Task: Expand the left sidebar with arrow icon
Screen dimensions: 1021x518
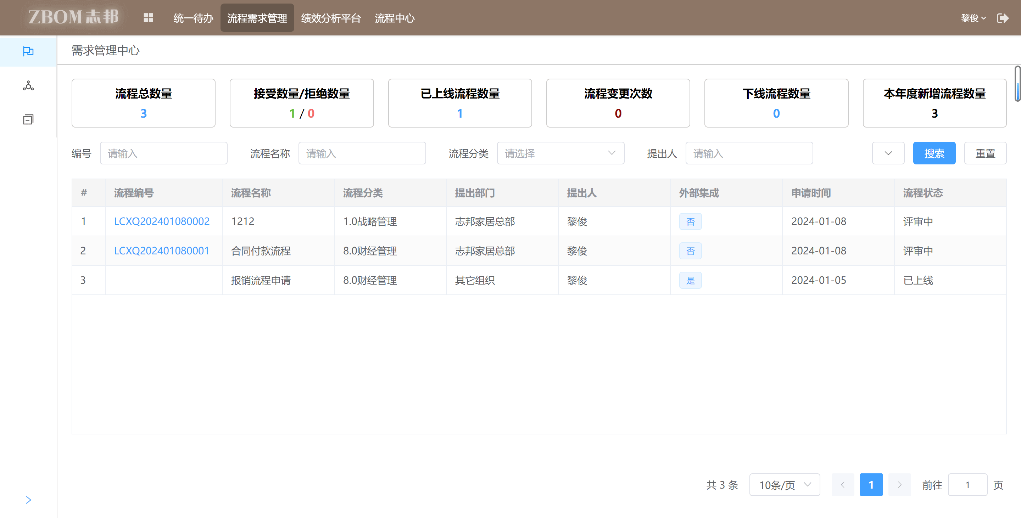Action: click(x=28, y=500)
